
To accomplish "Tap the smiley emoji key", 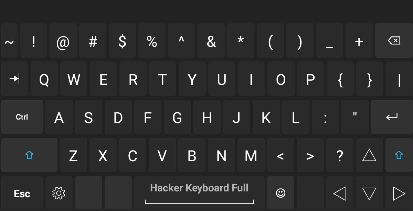I will click(280, 193).
